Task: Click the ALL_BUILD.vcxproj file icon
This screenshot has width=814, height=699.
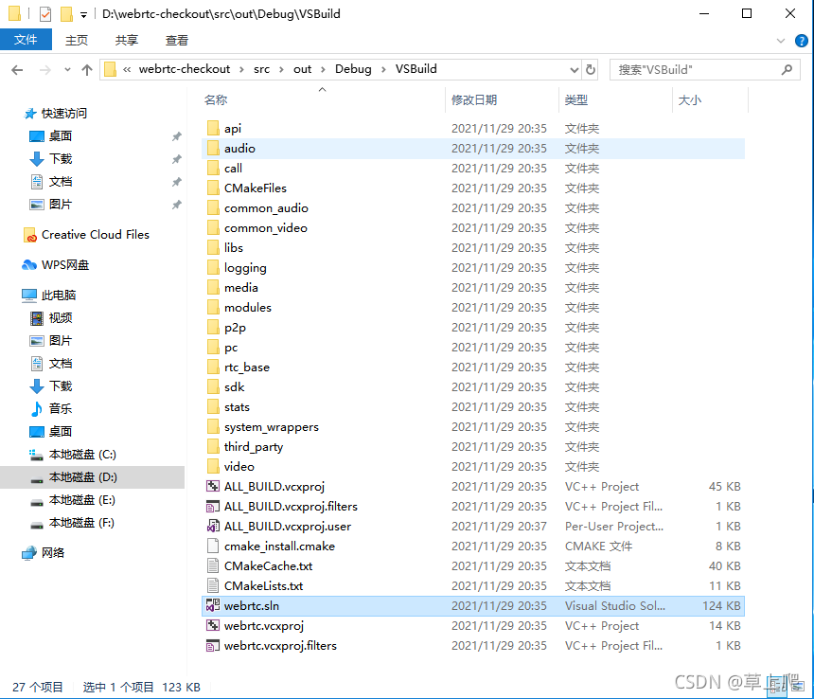Action: pos(213,487)
